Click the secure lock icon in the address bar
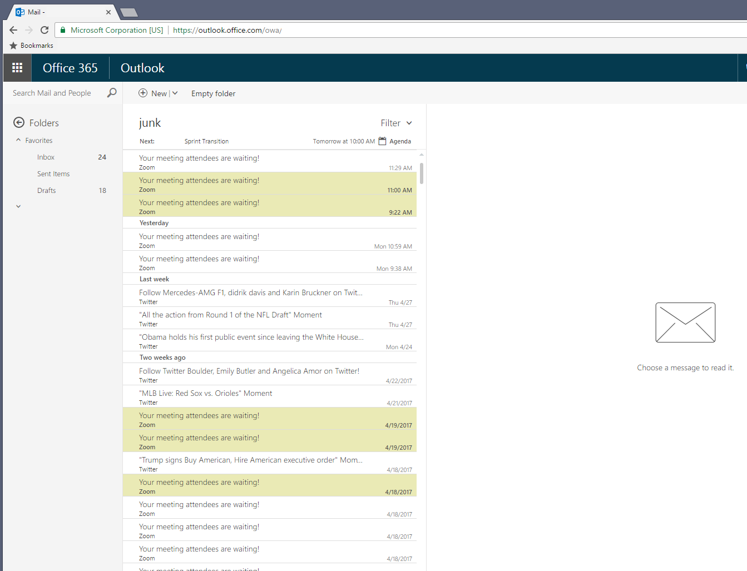The image size is (747, 571). (x=62, y=30)
